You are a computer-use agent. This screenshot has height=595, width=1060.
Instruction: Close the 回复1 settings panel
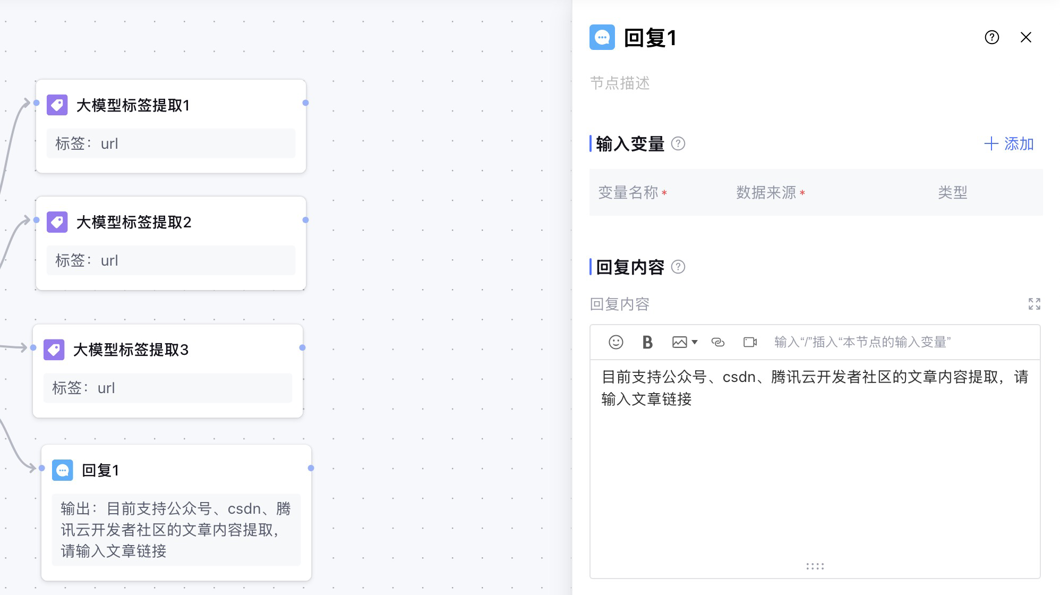[x=1025, y=37]
